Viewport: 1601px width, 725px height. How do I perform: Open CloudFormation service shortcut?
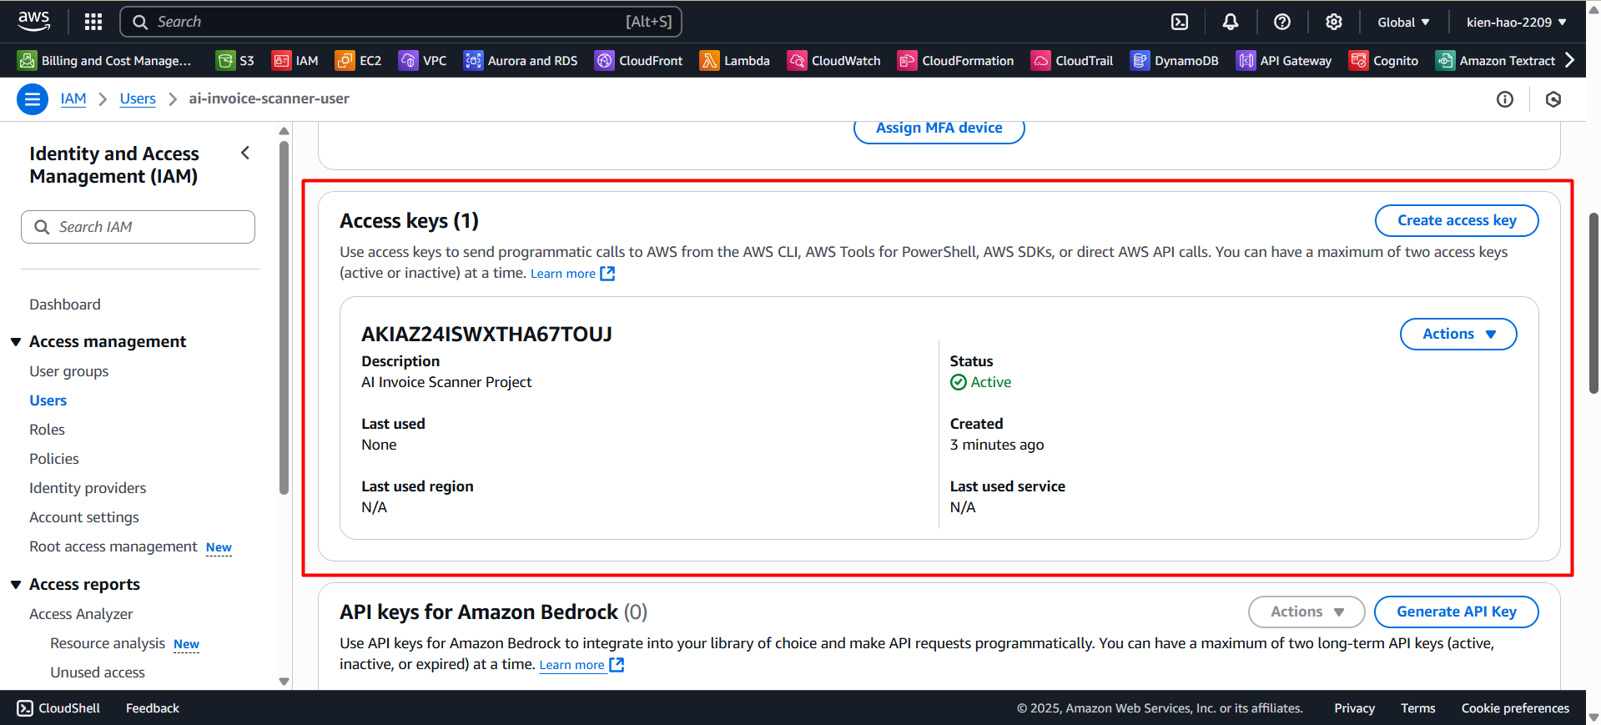(x=955, y=60)
